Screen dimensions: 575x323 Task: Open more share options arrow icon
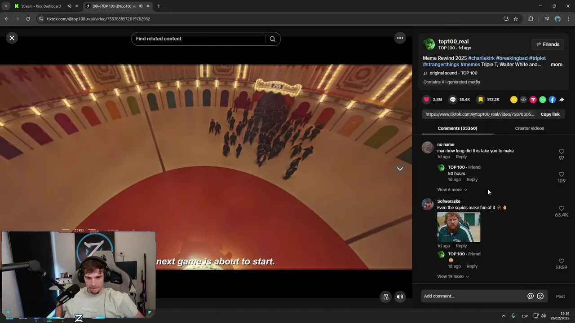[562, 100]
